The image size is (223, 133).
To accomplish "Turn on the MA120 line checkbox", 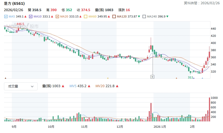I will pos(114,16).
